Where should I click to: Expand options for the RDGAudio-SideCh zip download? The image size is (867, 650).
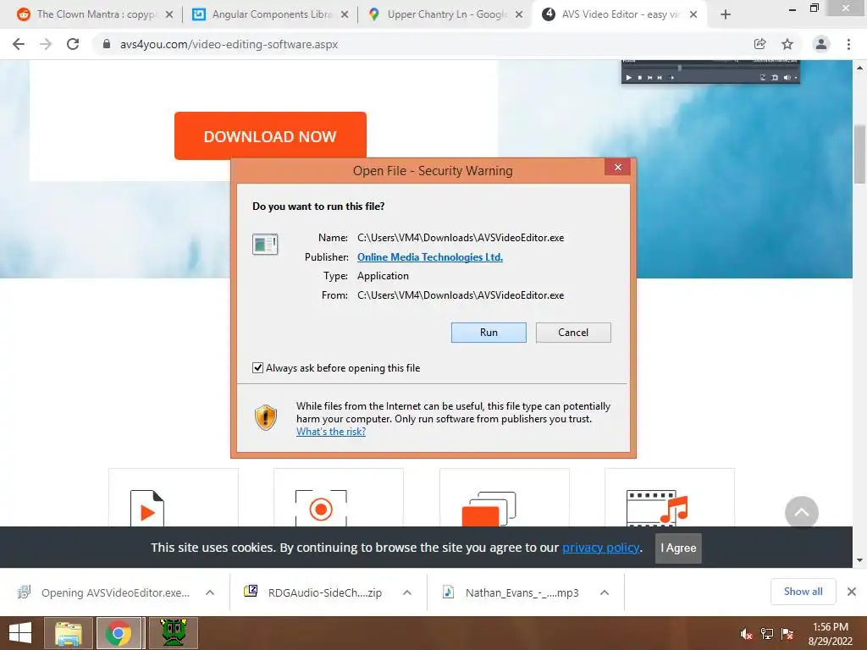pos(407,592)
